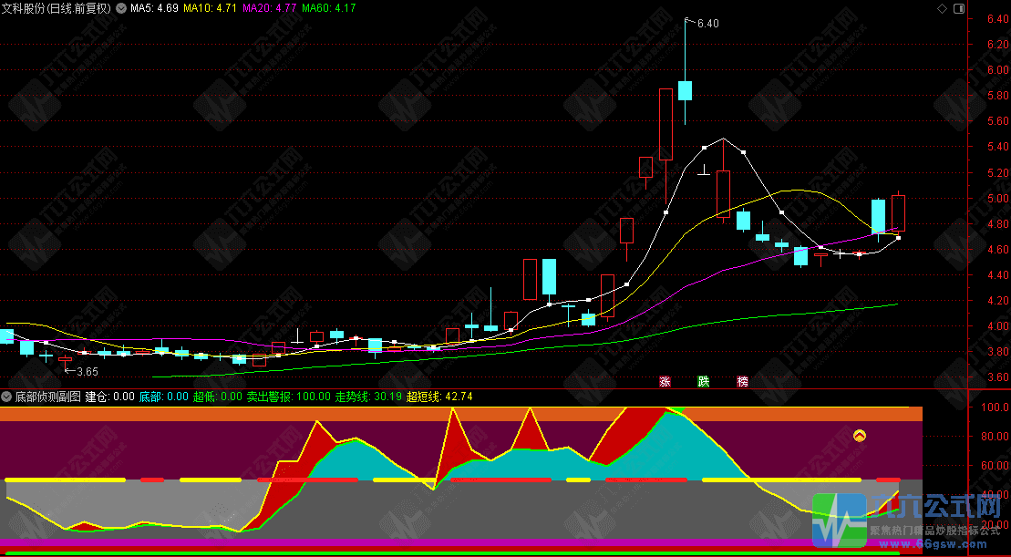Image resolution: width=1011 pixels, height=557 pixels.
Task: Click the 3.60 price axis label
Action: [x=997, y=377]
